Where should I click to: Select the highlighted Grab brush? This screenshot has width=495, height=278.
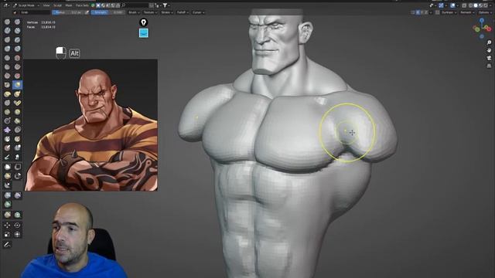[x=17, y=85]
